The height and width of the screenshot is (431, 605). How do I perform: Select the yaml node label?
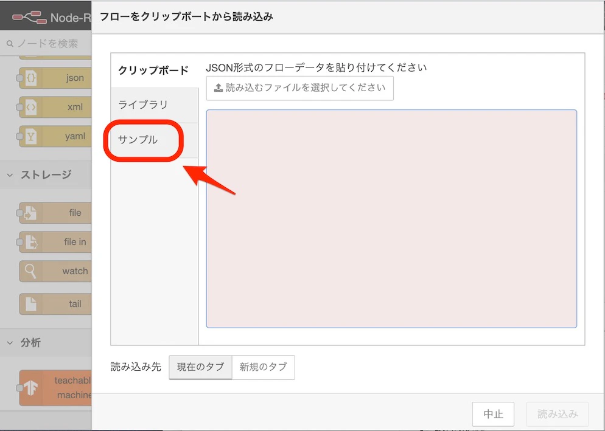[75, 136]
